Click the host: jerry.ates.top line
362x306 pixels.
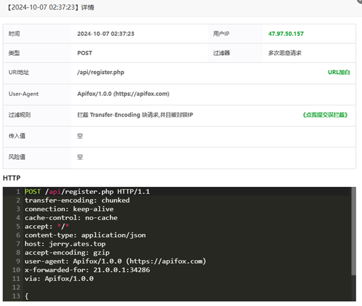[65, 244]
